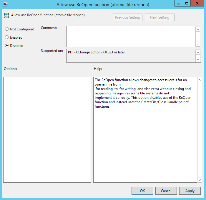Screen dimensions: 206x200
Task: Click Cancel to discard changes
Action: click(x=166, y=191)
